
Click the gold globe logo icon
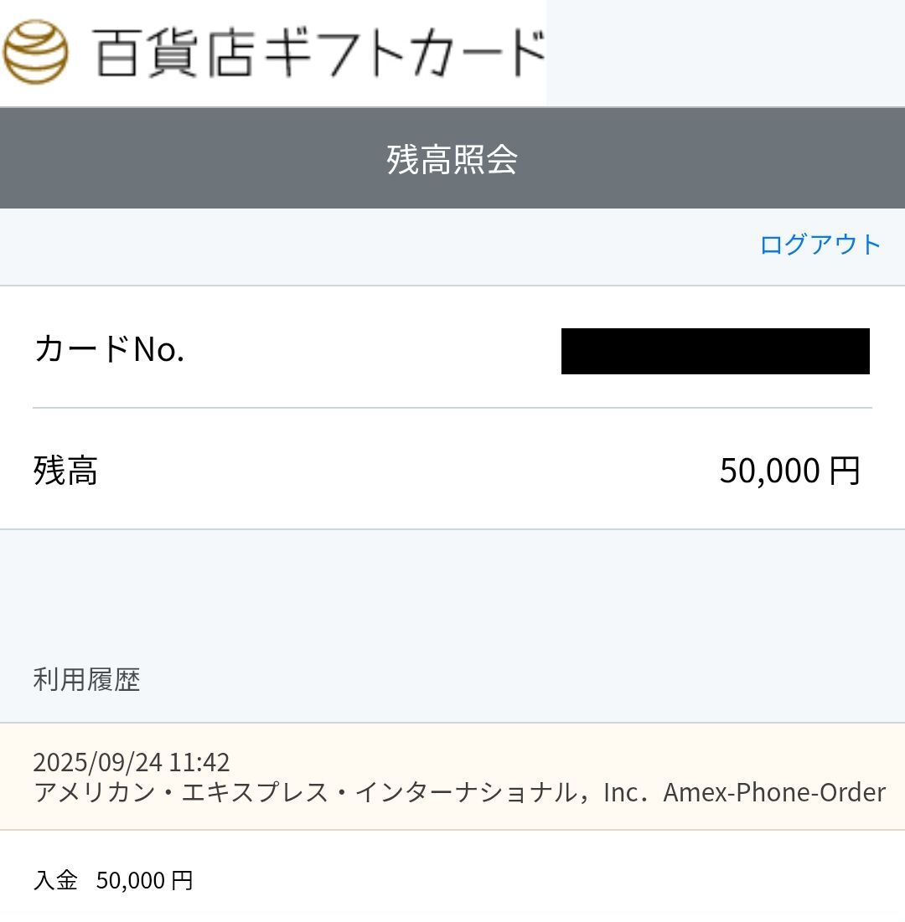pos(35,52)
